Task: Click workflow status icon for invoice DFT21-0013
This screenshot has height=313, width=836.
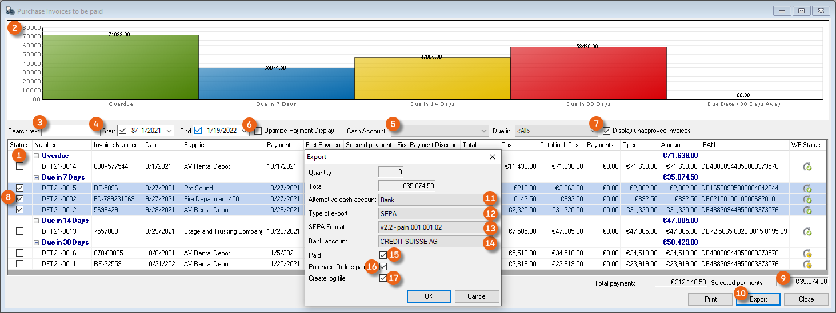Action: (807, 231)
